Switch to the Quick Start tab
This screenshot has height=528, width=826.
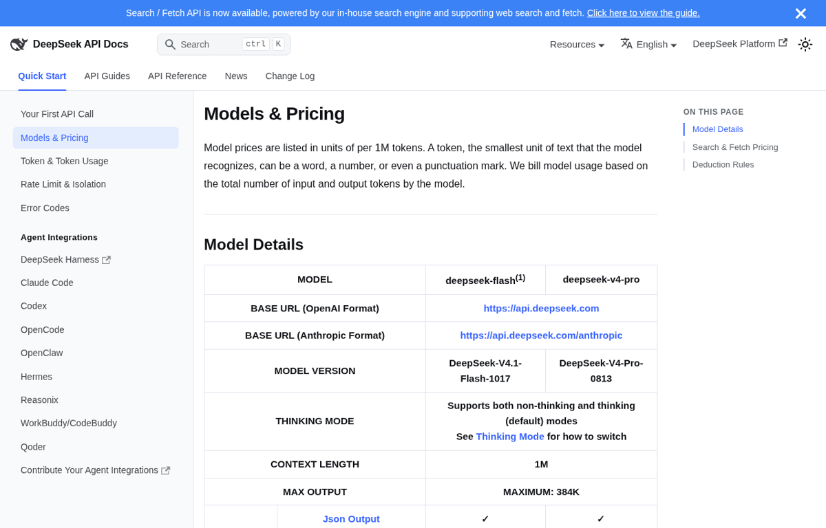pos(42,76)
